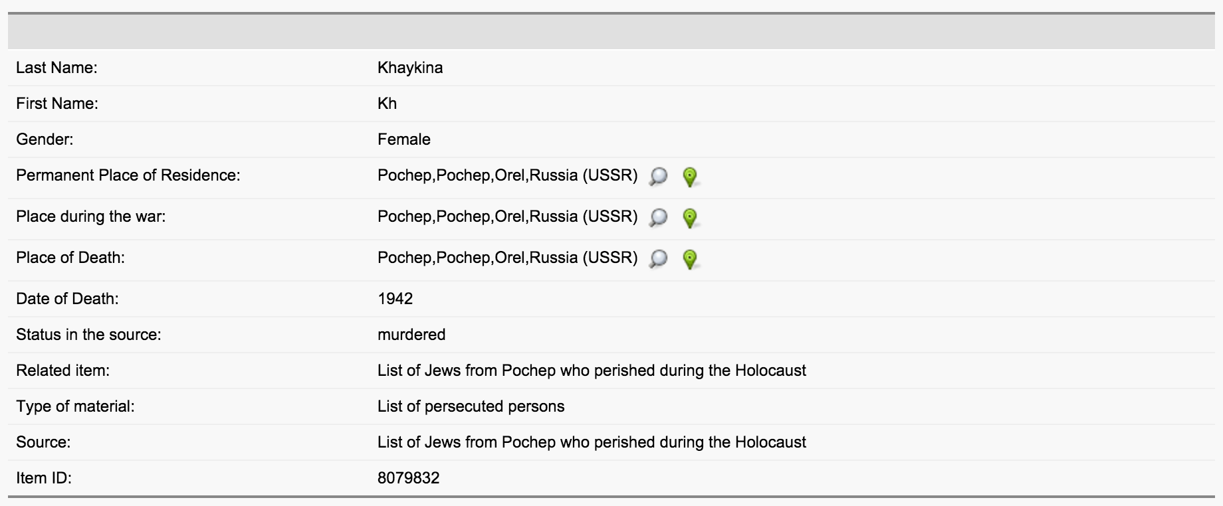Select the Gender value Female
1223x506 pixels.
click(404, 139)
